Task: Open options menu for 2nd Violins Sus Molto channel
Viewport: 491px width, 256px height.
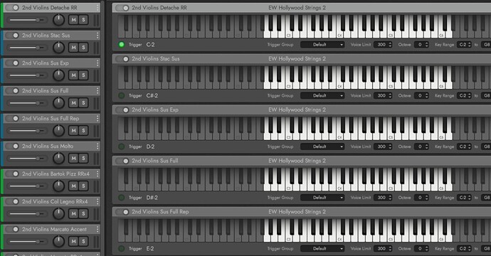Action: pyautogui.click(x=97, y=146)
